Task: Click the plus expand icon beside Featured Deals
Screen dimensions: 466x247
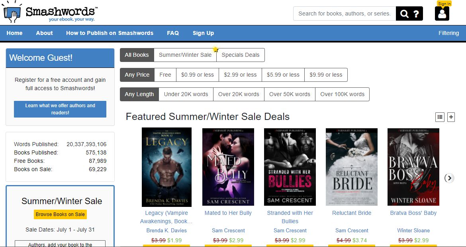Action: click(451, 117)
